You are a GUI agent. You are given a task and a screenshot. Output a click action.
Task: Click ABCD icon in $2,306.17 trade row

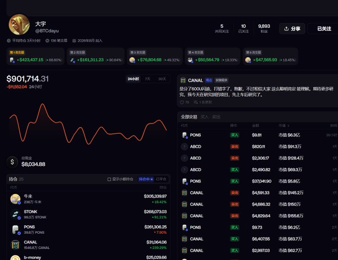(184, 158)
